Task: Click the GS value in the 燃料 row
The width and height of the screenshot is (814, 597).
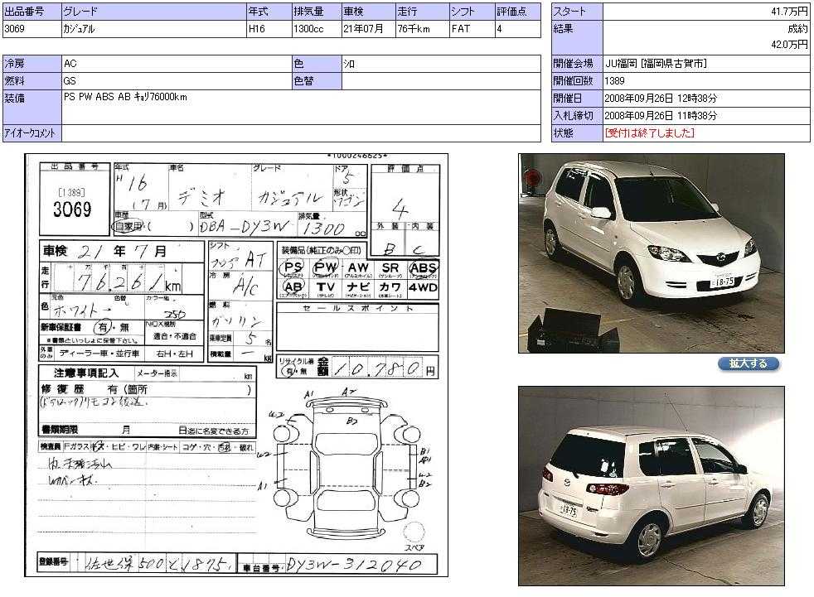Action: tap(70, 81)
